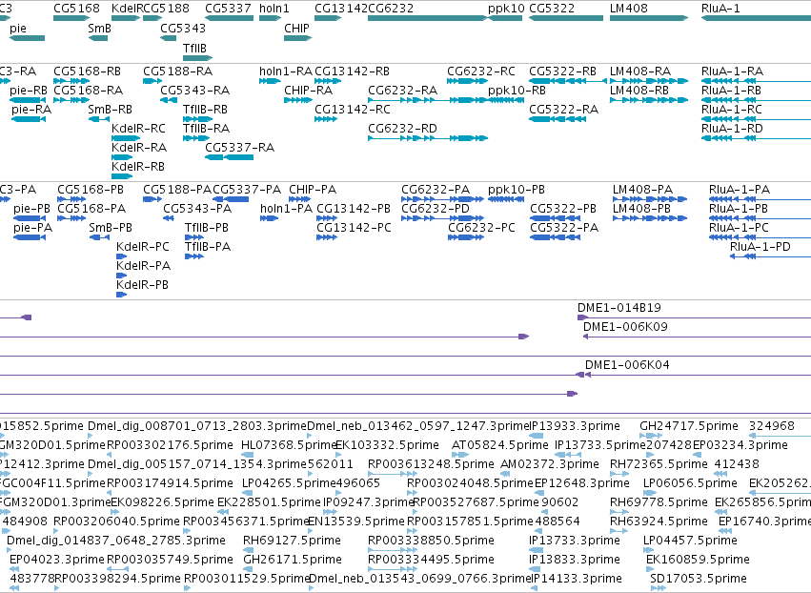Select the DME1-006K09 clone label

click(x=625, y=327)
